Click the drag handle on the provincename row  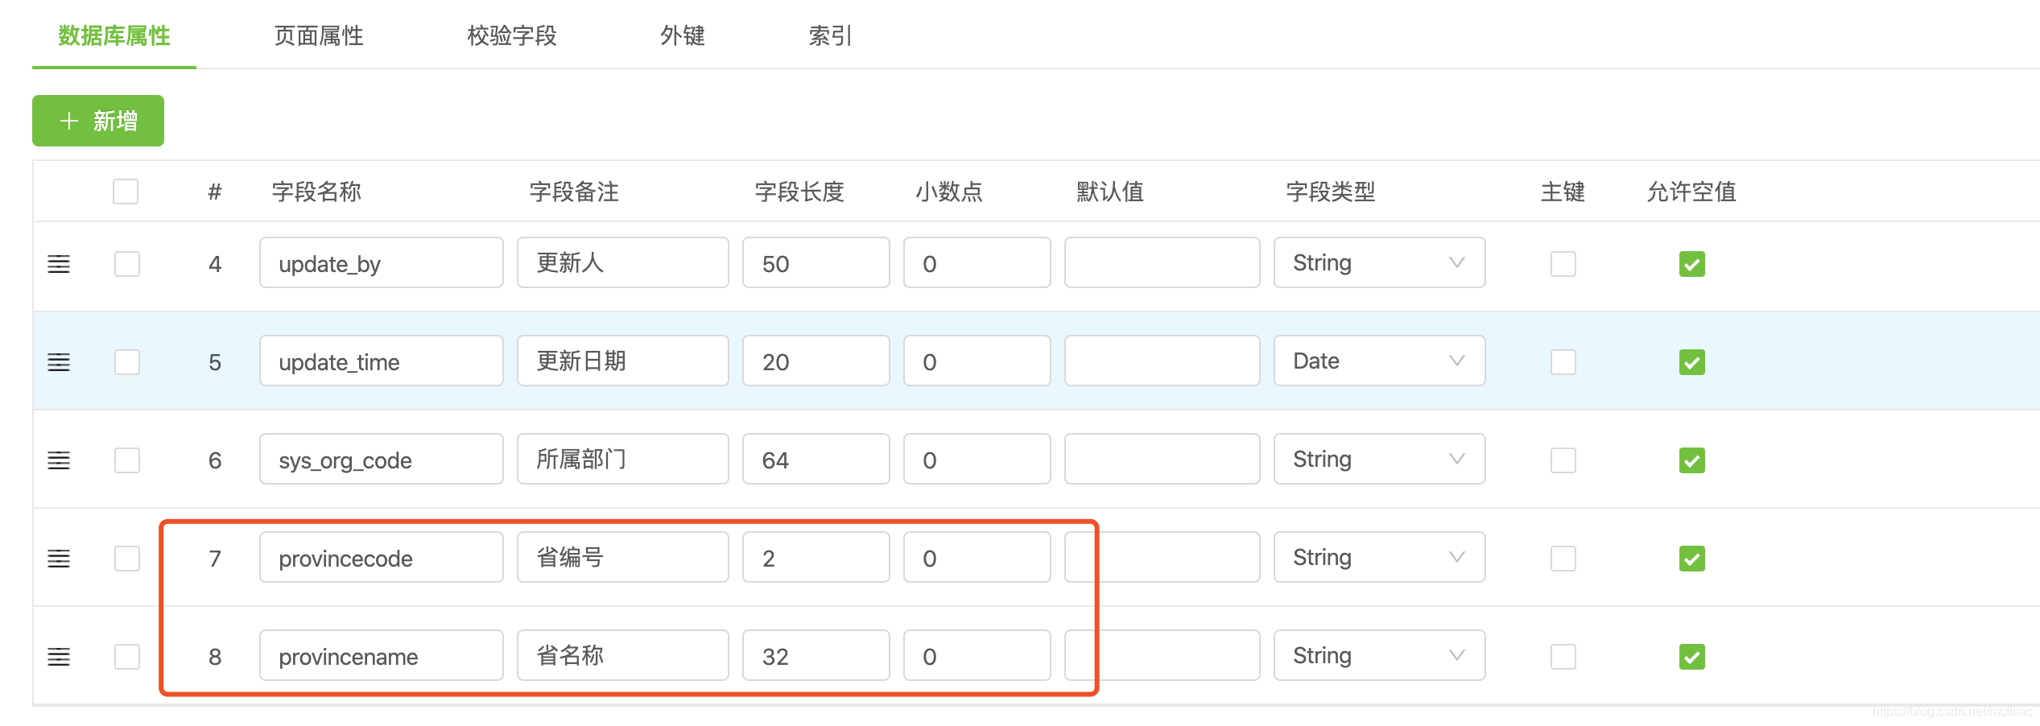[60, 657]
